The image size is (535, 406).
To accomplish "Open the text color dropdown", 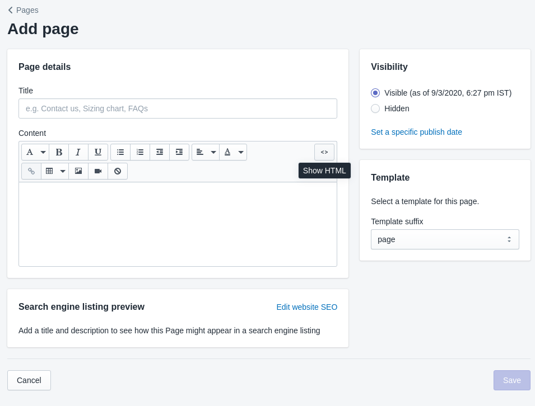I will [233, 152].
